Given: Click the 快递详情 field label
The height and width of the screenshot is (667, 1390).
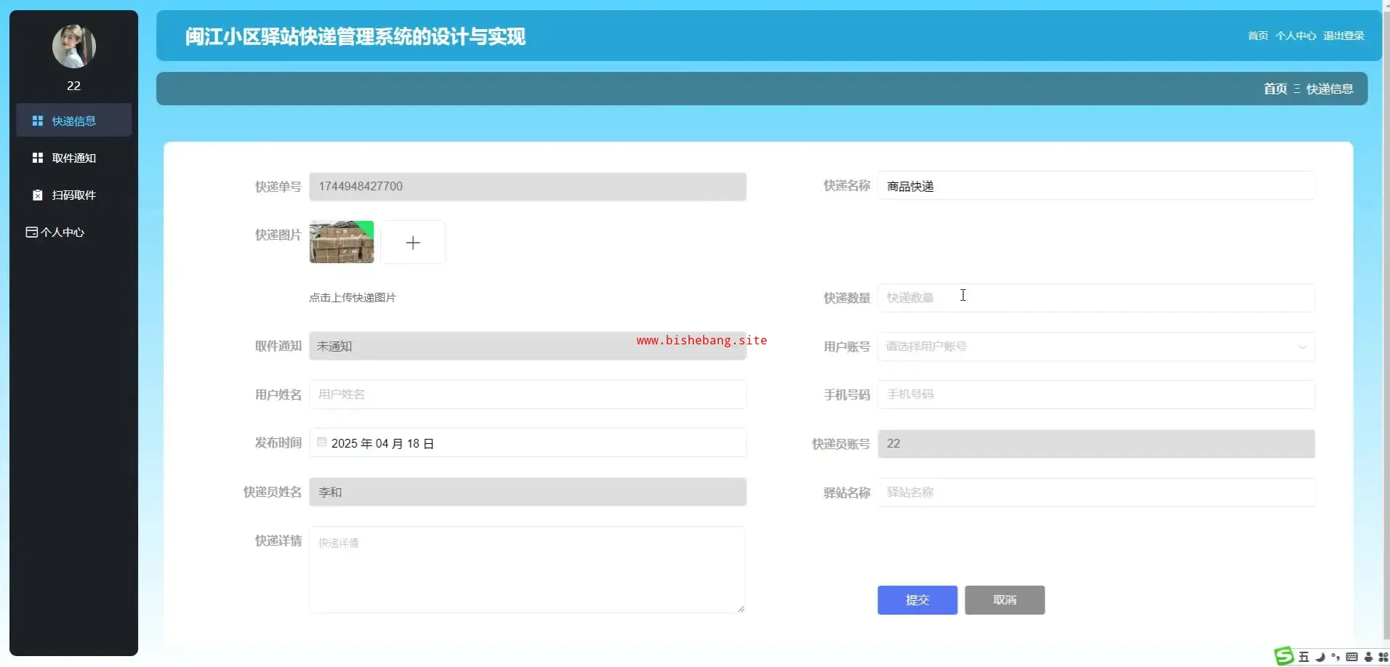Looking at the screenshot, I should [x=278, y=541].
